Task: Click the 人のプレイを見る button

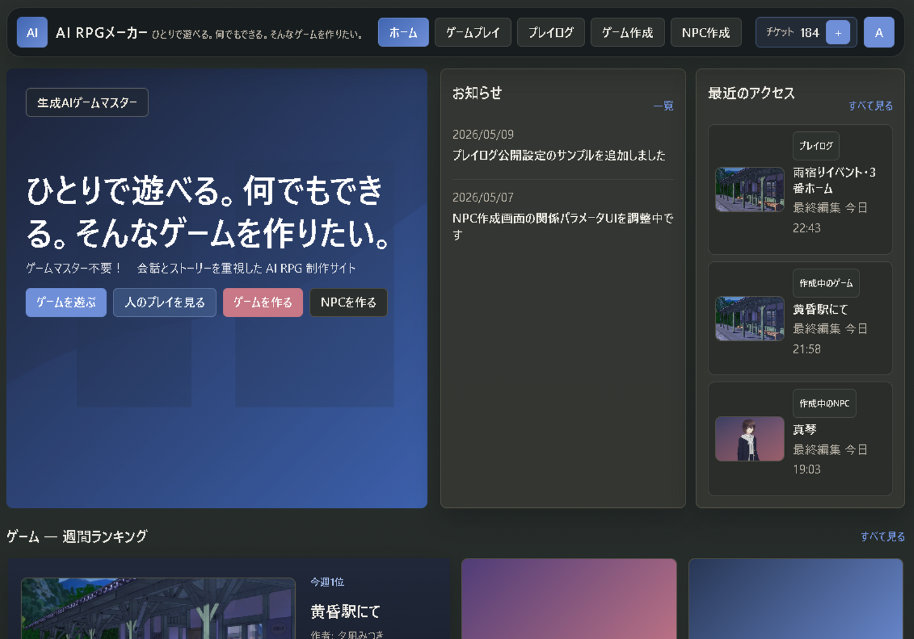Action: (x=164, y=302)
